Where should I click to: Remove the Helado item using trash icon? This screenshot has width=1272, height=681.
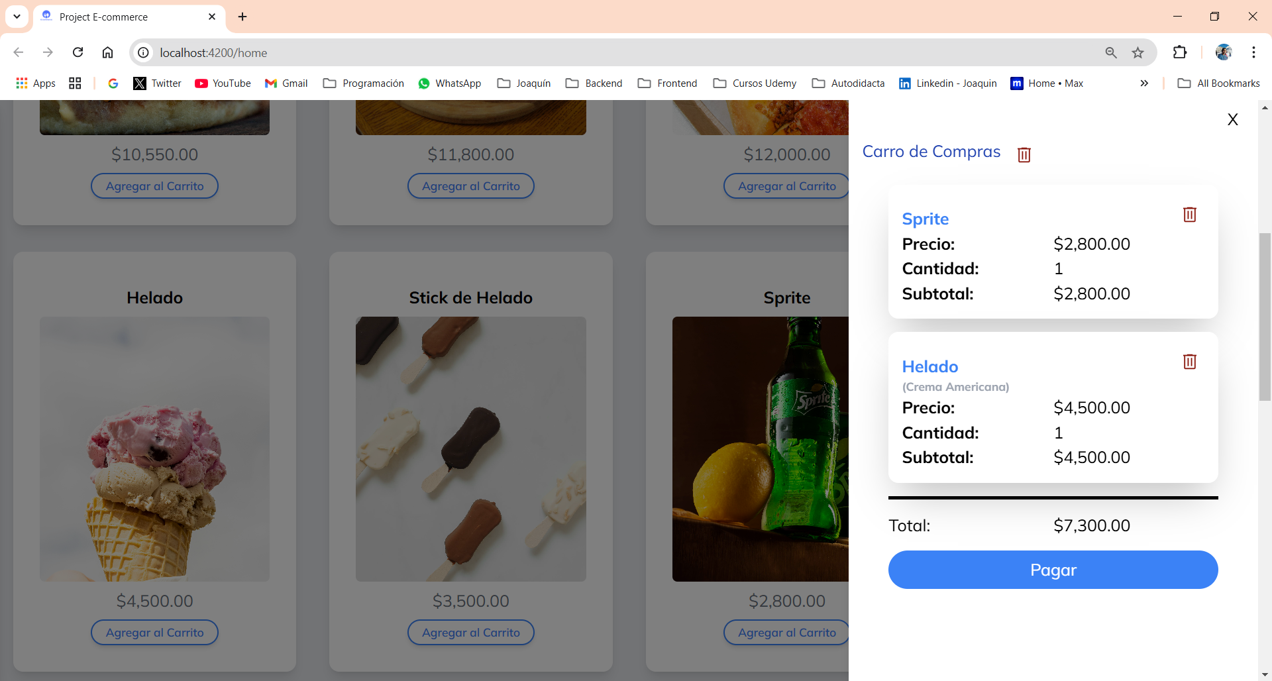1189,362
